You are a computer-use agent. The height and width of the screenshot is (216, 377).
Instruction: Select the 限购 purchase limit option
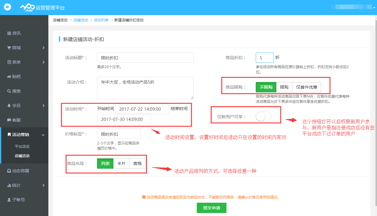click(x=284, y=87)
